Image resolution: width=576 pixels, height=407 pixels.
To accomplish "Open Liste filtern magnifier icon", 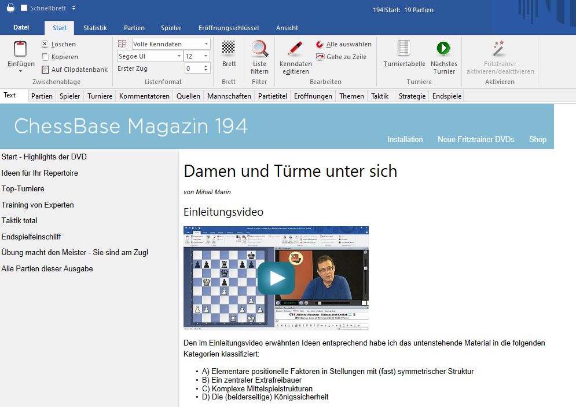I will click(259, 48).
